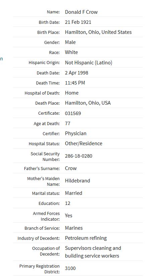Select the birth date 21 Feb 1921
The height and width of the screenshot is (277, 145).
(78, 22)
